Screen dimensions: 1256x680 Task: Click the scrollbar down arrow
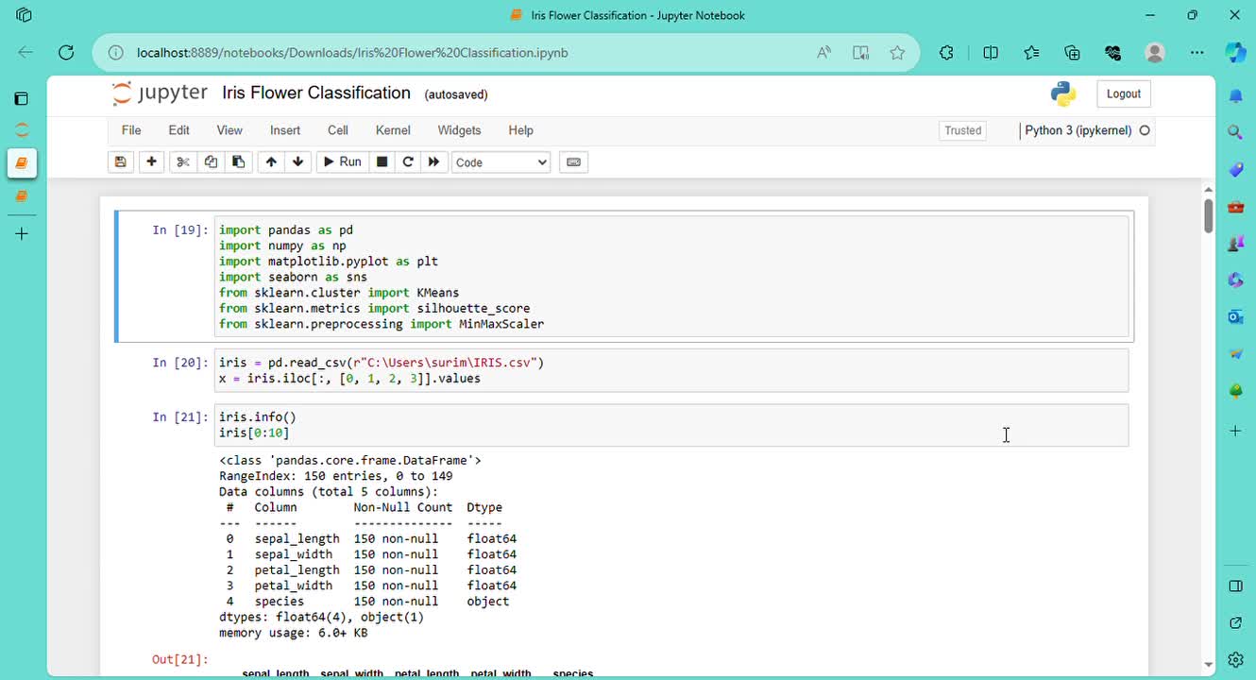point(1209,665)
